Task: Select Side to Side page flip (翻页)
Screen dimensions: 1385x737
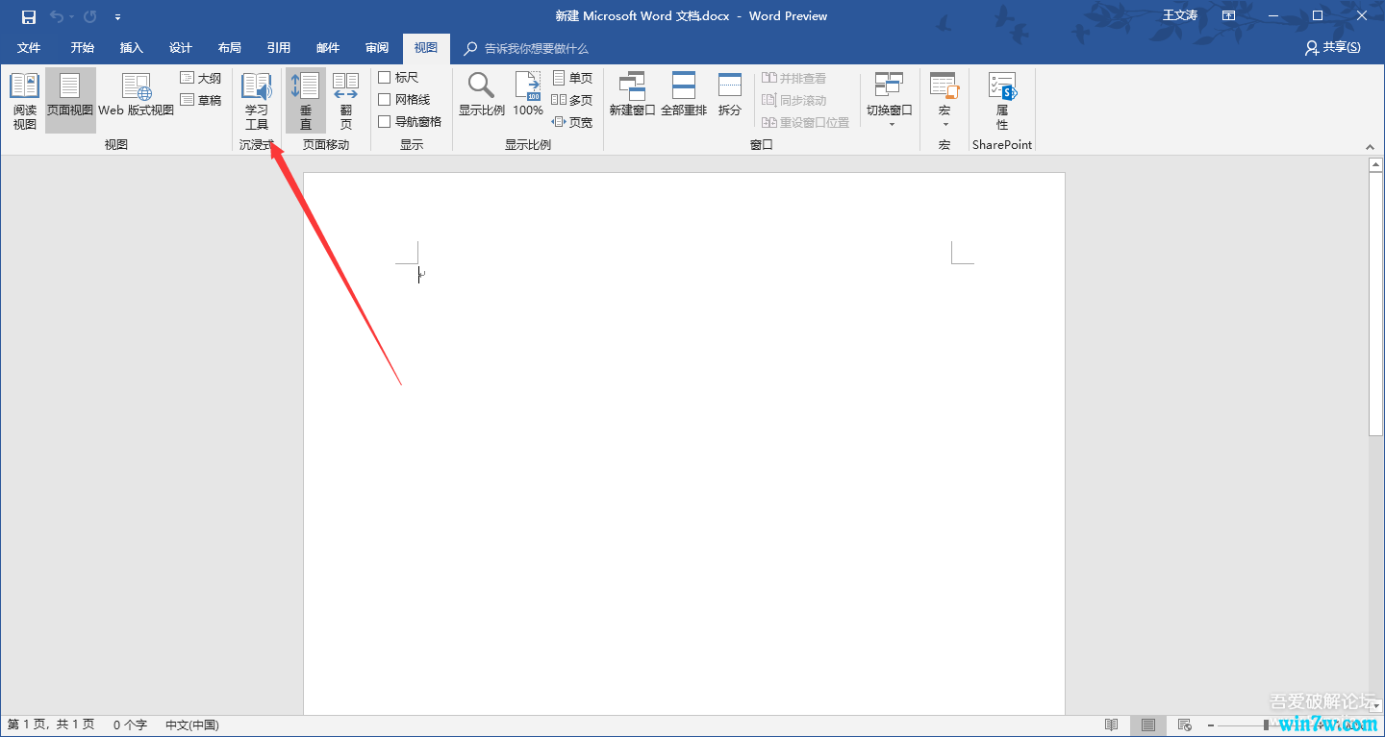Action: coord(346,101)
